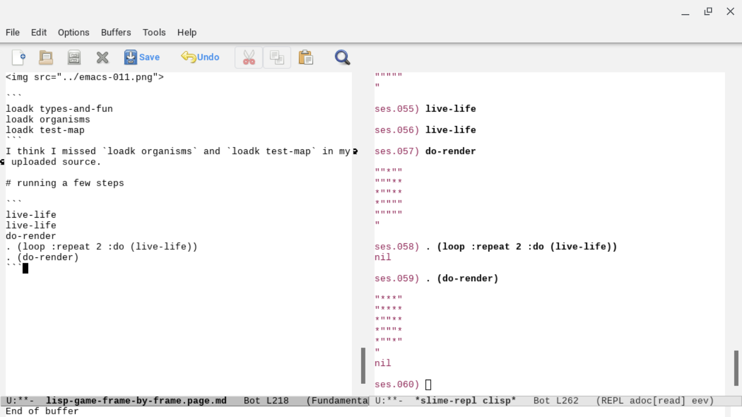Click the lisp-game-frame-by-frame.page.md mode line

point(136,401)
